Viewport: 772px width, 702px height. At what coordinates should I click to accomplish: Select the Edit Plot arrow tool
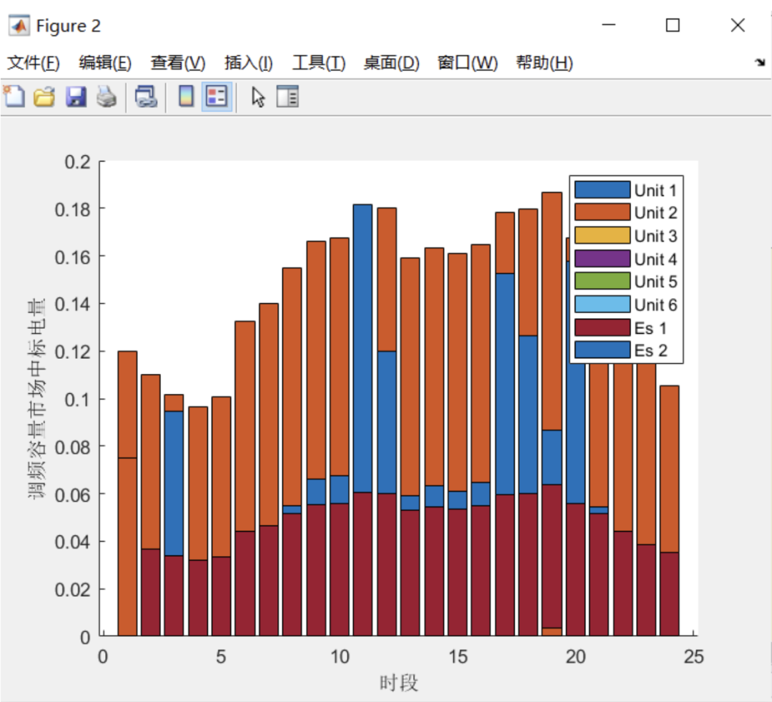257,97
